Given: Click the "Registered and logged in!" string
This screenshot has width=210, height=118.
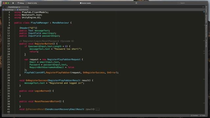Looking at the screenshot, I should tap(66, 83).
